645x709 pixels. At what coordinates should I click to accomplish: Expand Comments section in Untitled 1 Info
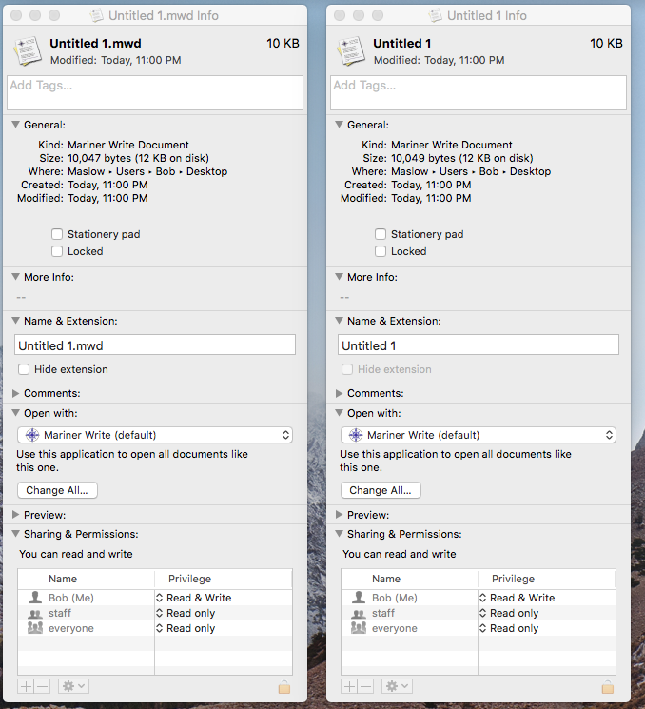tap(339, 393)
